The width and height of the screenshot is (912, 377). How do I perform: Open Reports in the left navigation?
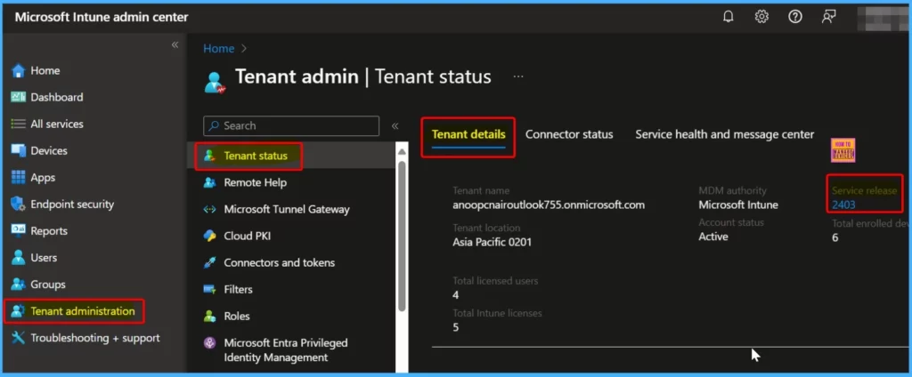[x=50, y=231]
